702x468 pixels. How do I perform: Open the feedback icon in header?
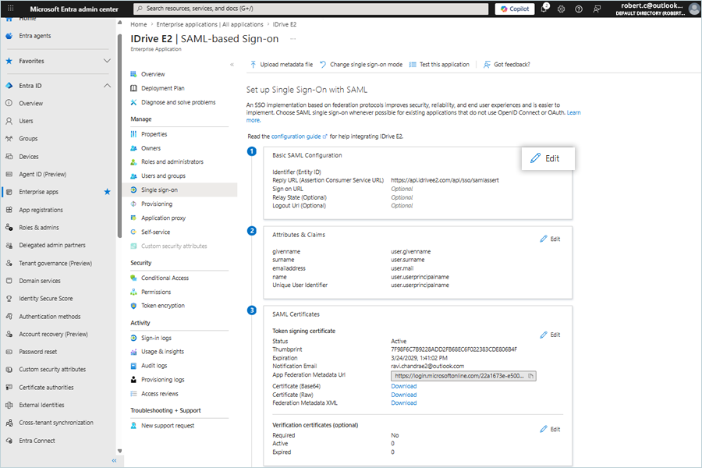[597, 9]
